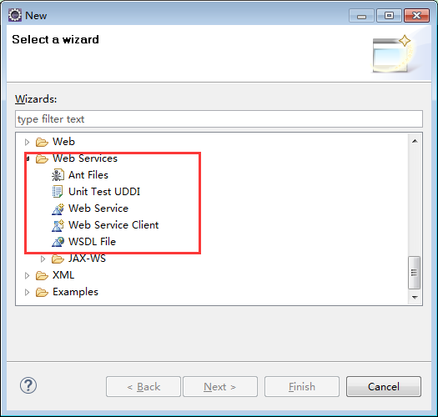Click the Unit Test UDDI document icon
This screenshot has height=417, width=438.
point(58,192)
